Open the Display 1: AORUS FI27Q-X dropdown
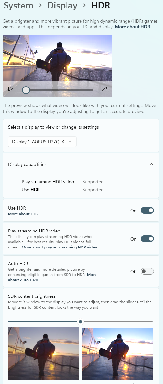This screenshot has width=163, height=384. 42,142
